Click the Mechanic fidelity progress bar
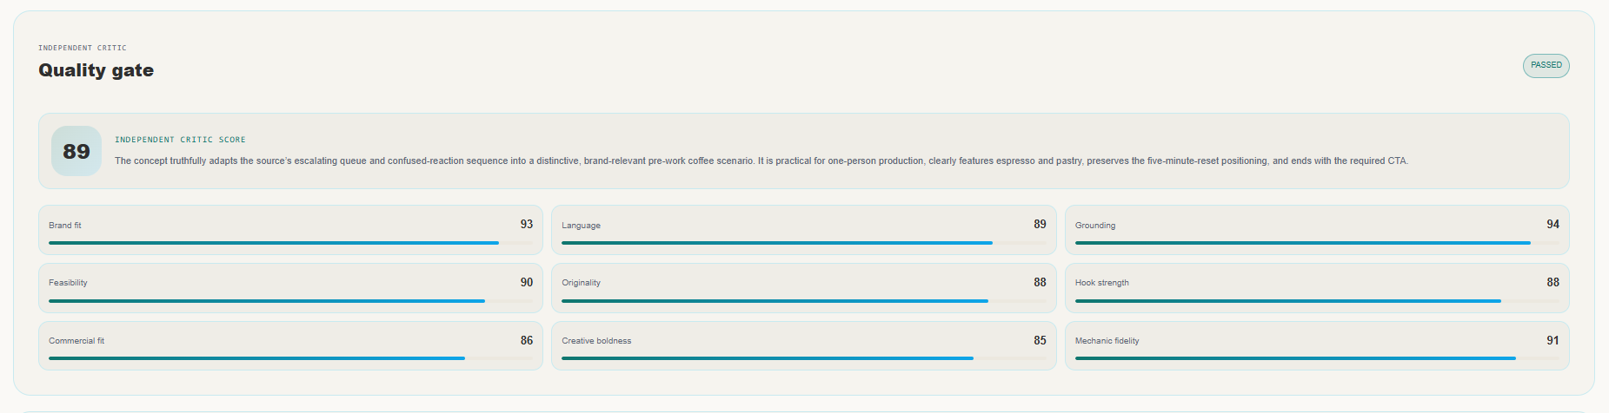 1317,358
